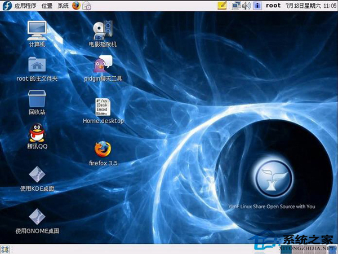Open the 位置 places menu
The image size is (338, 254).
pos(47,6)
